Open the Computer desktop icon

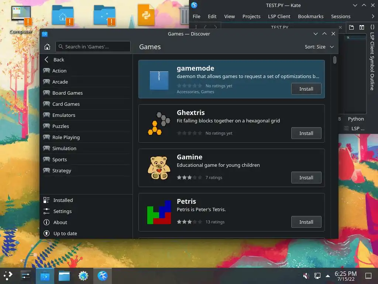tap(21, 20)
